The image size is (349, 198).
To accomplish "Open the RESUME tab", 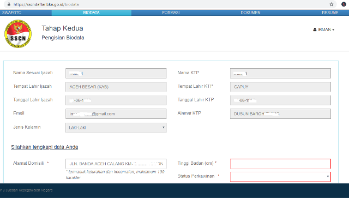I will pyautogui.click(x=330, y=13).
